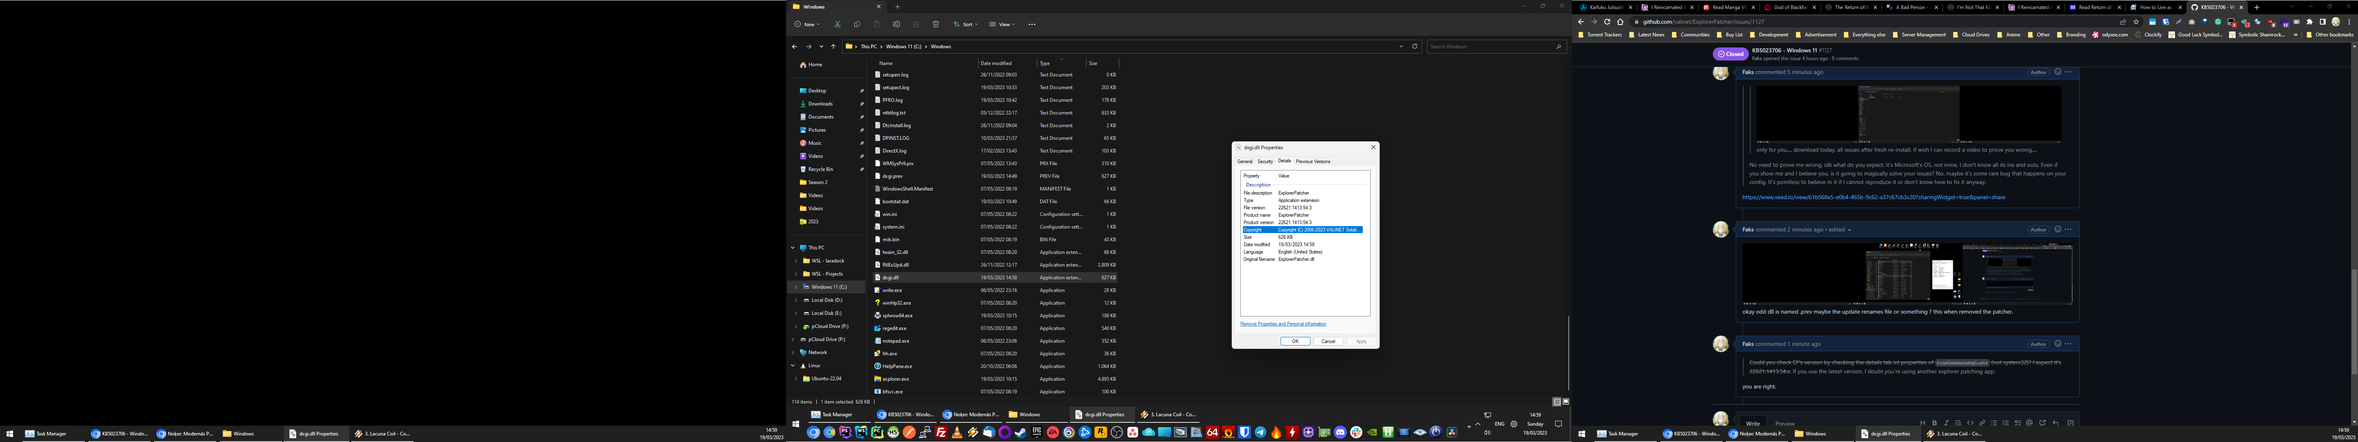Click Cancel in dxgi.dll Properties
The width and height of the screenshot is (2358, 442).
tap(1328, 341)
